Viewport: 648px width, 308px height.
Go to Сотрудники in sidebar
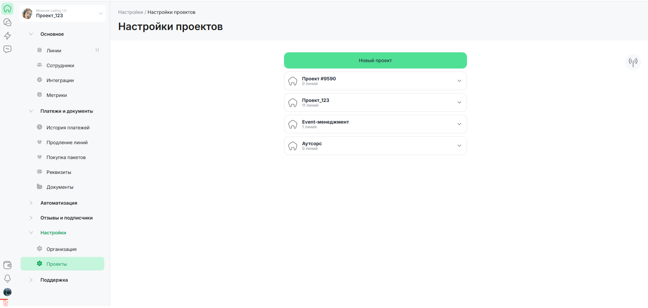tap(60, 66)
